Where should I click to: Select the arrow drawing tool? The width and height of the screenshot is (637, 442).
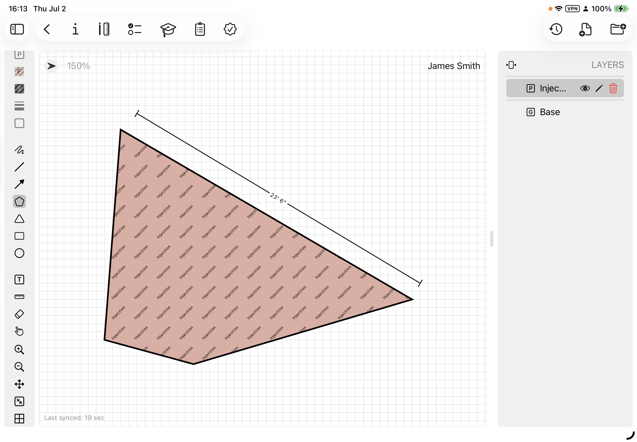click(19, 184)
